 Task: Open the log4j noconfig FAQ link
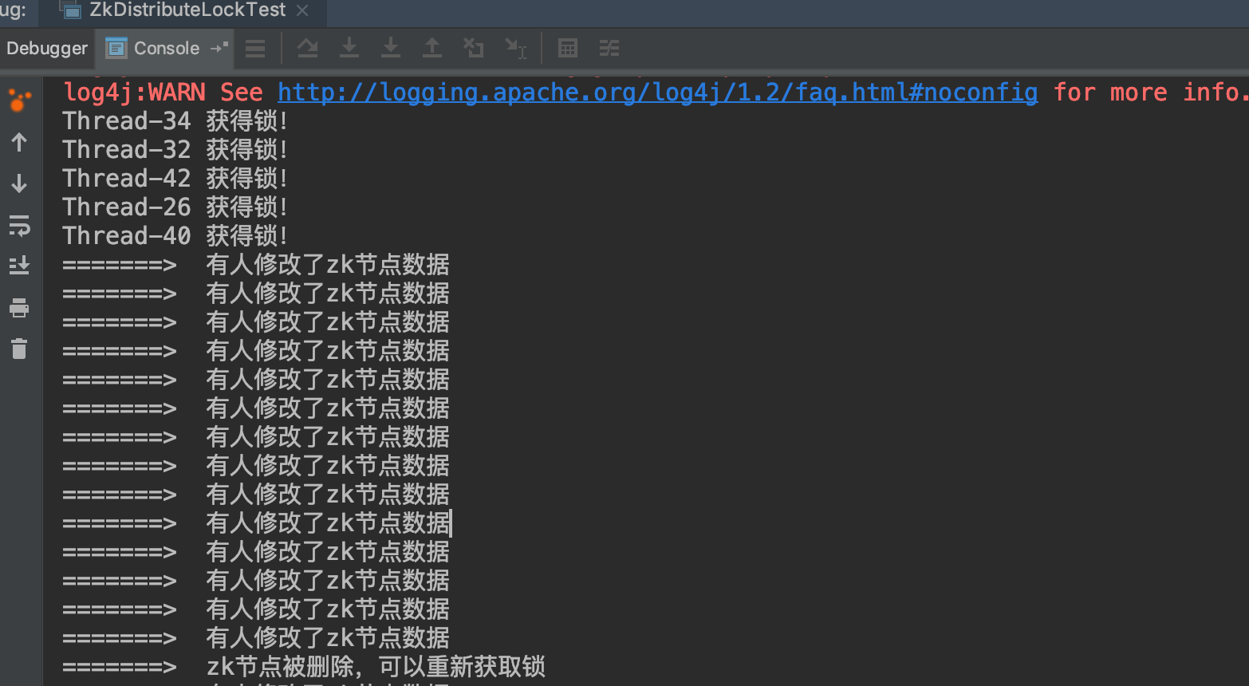tap(658, 93)
